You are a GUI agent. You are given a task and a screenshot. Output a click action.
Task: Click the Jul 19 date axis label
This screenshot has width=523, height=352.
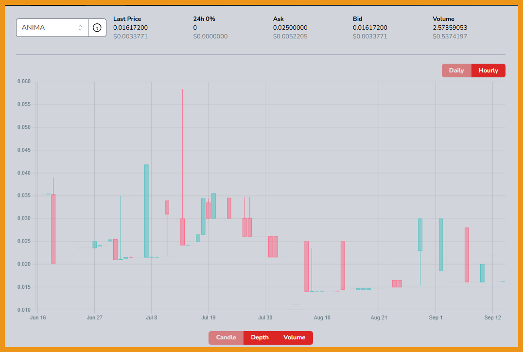click(208, 317)
